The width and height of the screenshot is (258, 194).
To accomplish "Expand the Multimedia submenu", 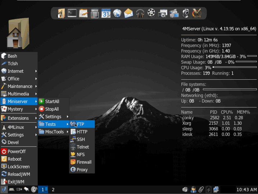I will [19, 94].
